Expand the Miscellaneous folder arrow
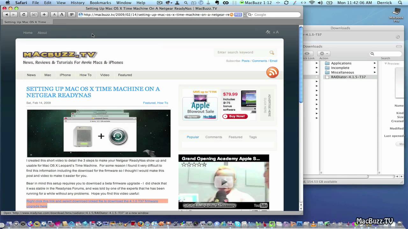This screenshot has height=229, width=408. (x=375, y=72)
